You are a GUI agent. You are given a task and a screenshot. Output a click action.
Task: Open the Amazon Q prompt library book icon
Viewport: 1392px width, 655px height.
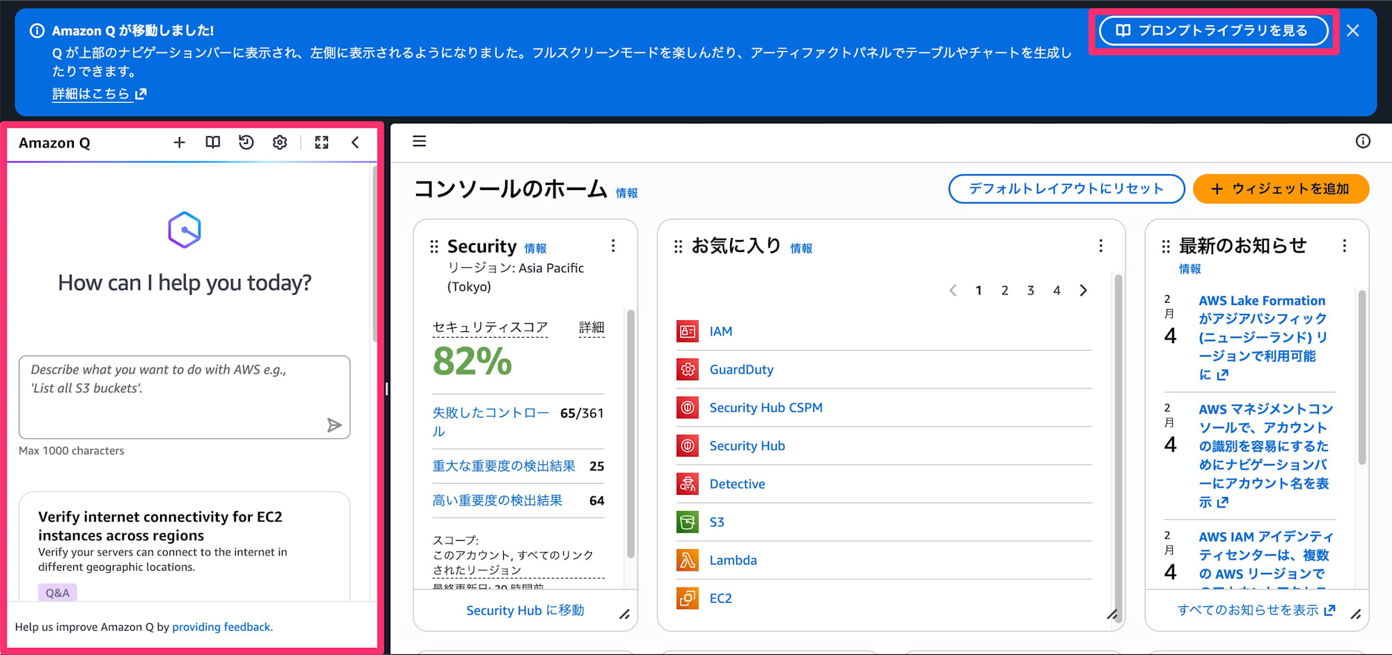tap(212, 142)
